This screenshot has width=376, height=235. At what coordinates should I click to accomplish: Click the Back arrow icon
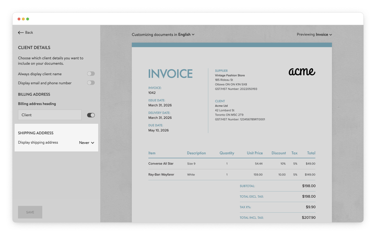(x=21, y=32)
